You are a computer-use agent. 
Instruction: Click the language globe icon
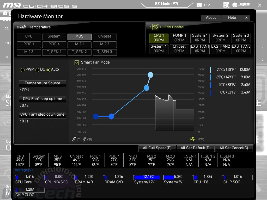[235, 5]
